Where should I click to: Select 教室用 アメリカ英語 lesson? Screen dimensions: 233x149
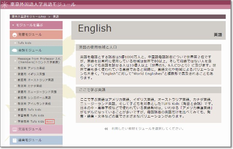31,68
